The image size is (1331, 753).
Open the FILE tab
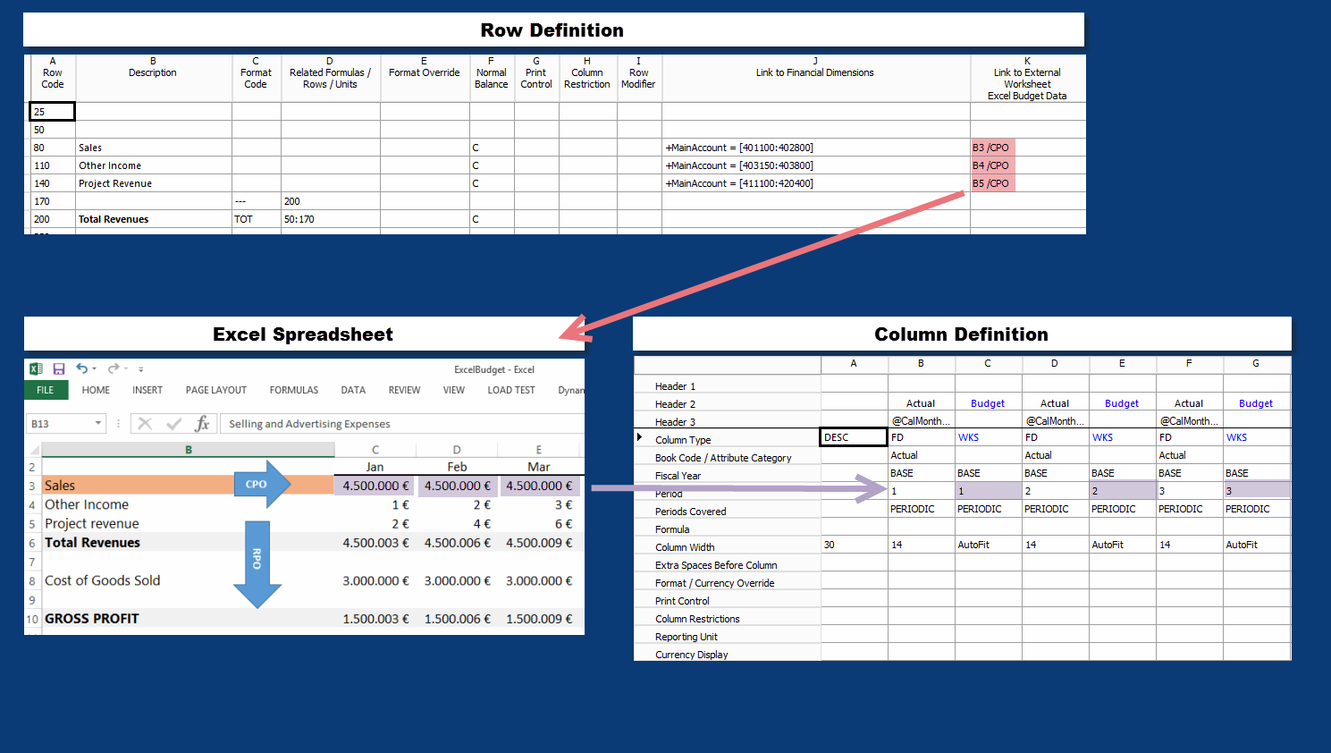(46, 390)
